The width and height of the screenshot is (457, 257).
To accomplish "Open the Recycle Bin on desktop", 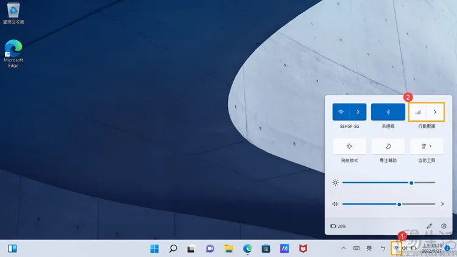I will click(x=13, y=11).
